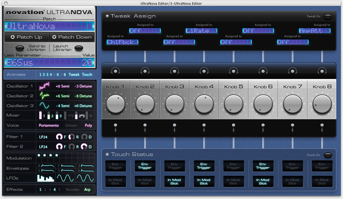Screen dimensions: 343x199
Task: Click the Patch Down button
Action: click(x=72, y=37)
